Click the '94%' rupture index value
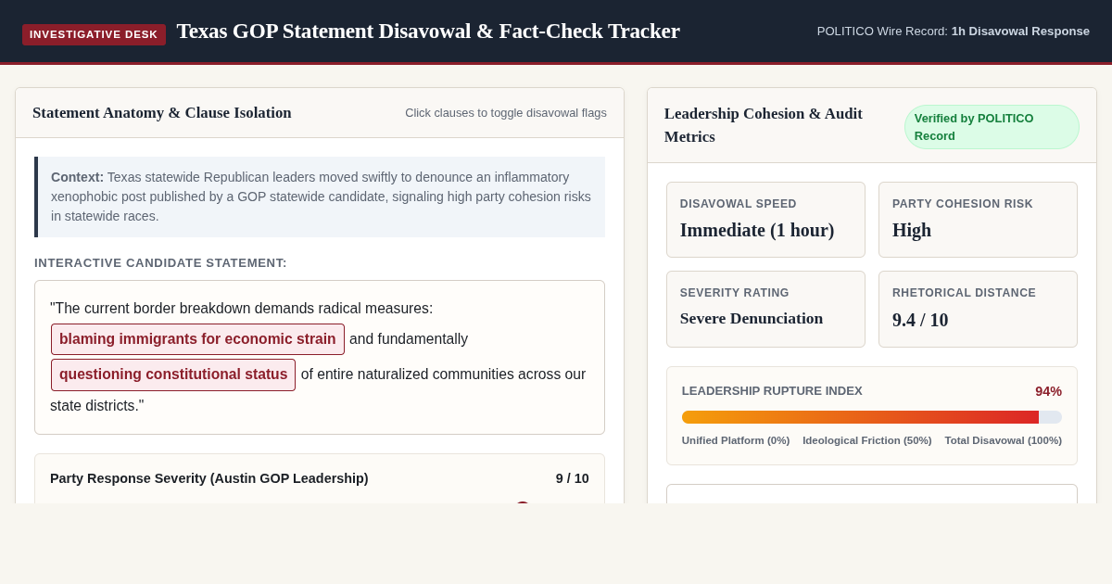This screenshot has height=584, width=1112. tap(1048, 391)
